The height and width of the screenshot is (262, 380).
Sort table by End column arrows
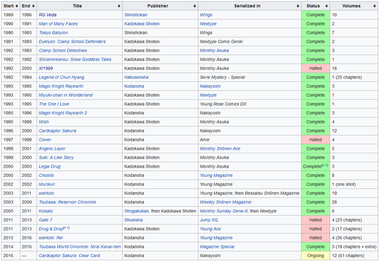coord(33,6)
